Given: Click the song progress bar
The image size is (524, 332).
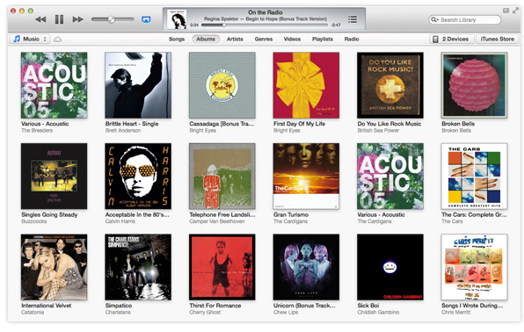Looking at the screenshot, I should (265, 25).
